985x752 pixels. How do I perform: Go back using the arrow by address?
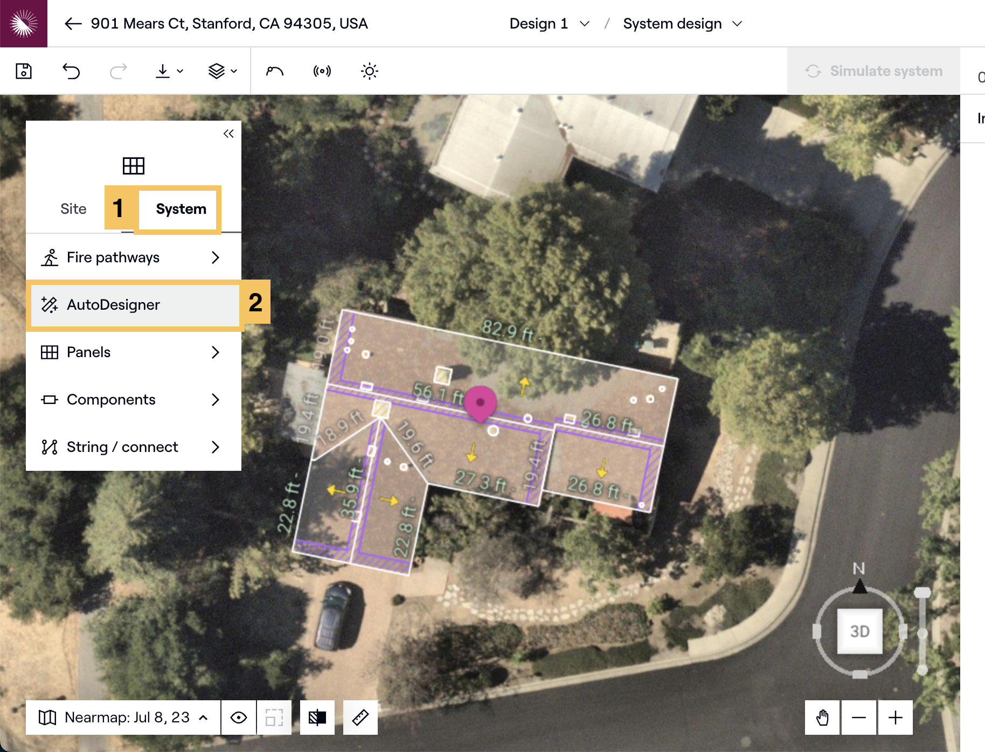[x=73, y=24]
